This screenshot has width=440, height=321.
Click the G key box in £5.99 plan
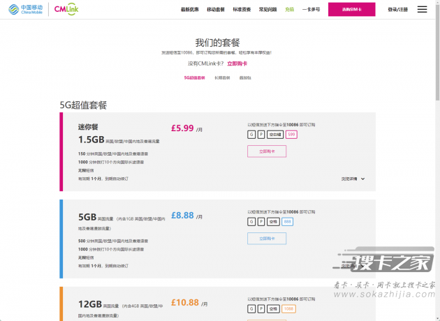(251, 135)
